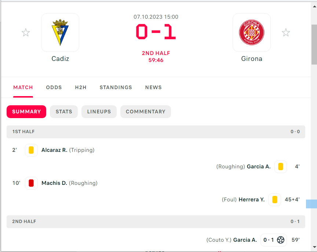Viewport: 317px width, 252px height.
Task: Go to the Standings tab
Action: click(116, 87)
